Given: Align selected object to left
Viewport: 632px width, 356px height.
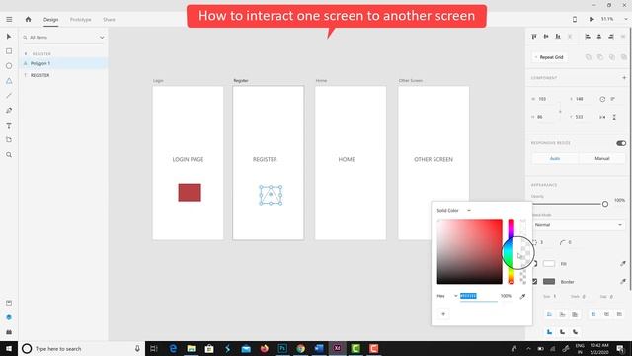Looking at the screenshot, I should point(588,37).
